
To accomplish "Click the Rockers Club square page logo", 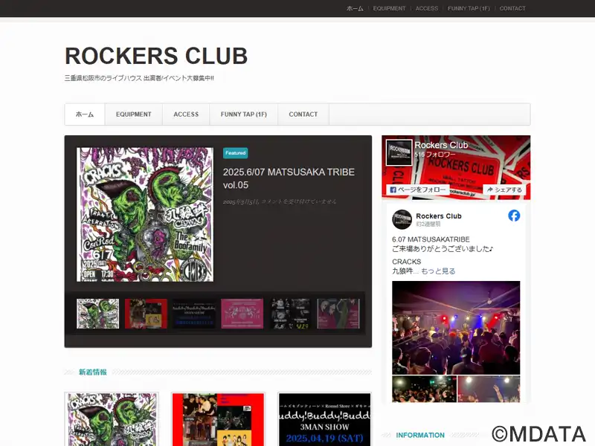I will coord(399,152).
